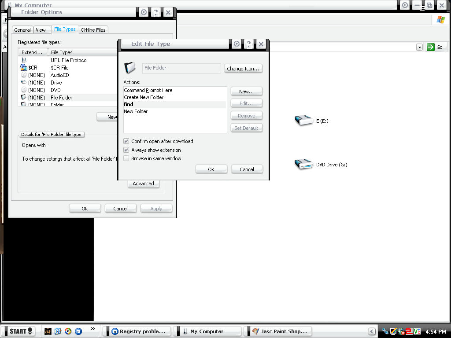This screenshot has width=451, height=338.
Task: Click the $CR file type icon
Action: 24,67
